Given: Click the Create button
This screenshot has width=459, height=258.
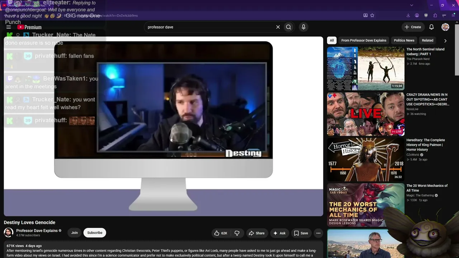Looking at the screenshot, I should [x=413, y=27].
